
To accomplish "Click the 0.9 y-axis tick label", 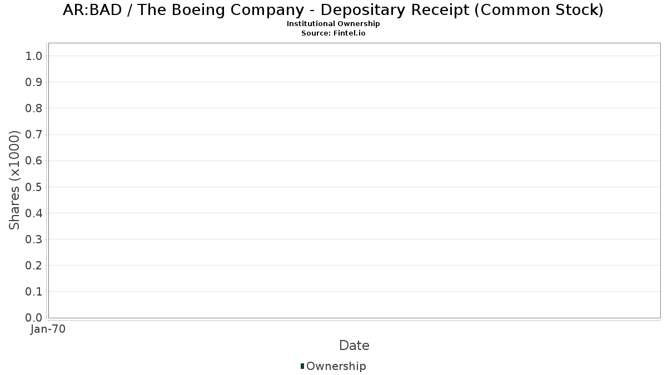I will pyautogui.click(x=34, y=82).
